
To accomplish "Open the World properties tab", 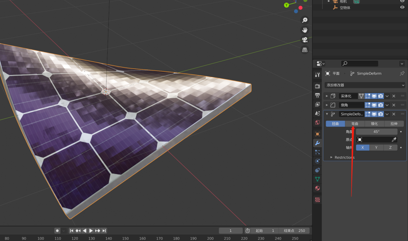I will (x=317, y=122).
